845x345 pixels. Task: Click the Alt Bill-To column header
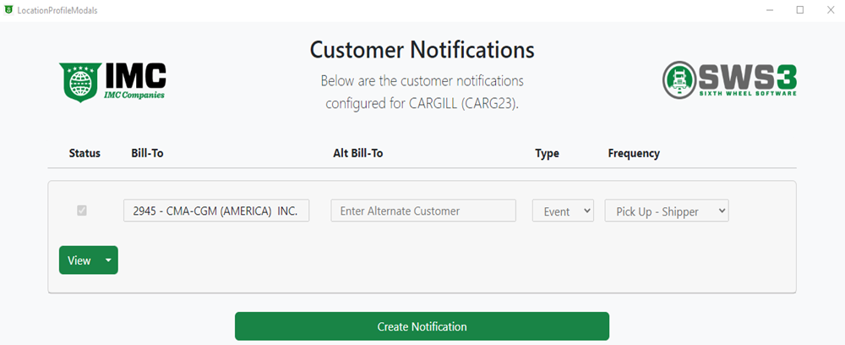click(x=357, y=153)
